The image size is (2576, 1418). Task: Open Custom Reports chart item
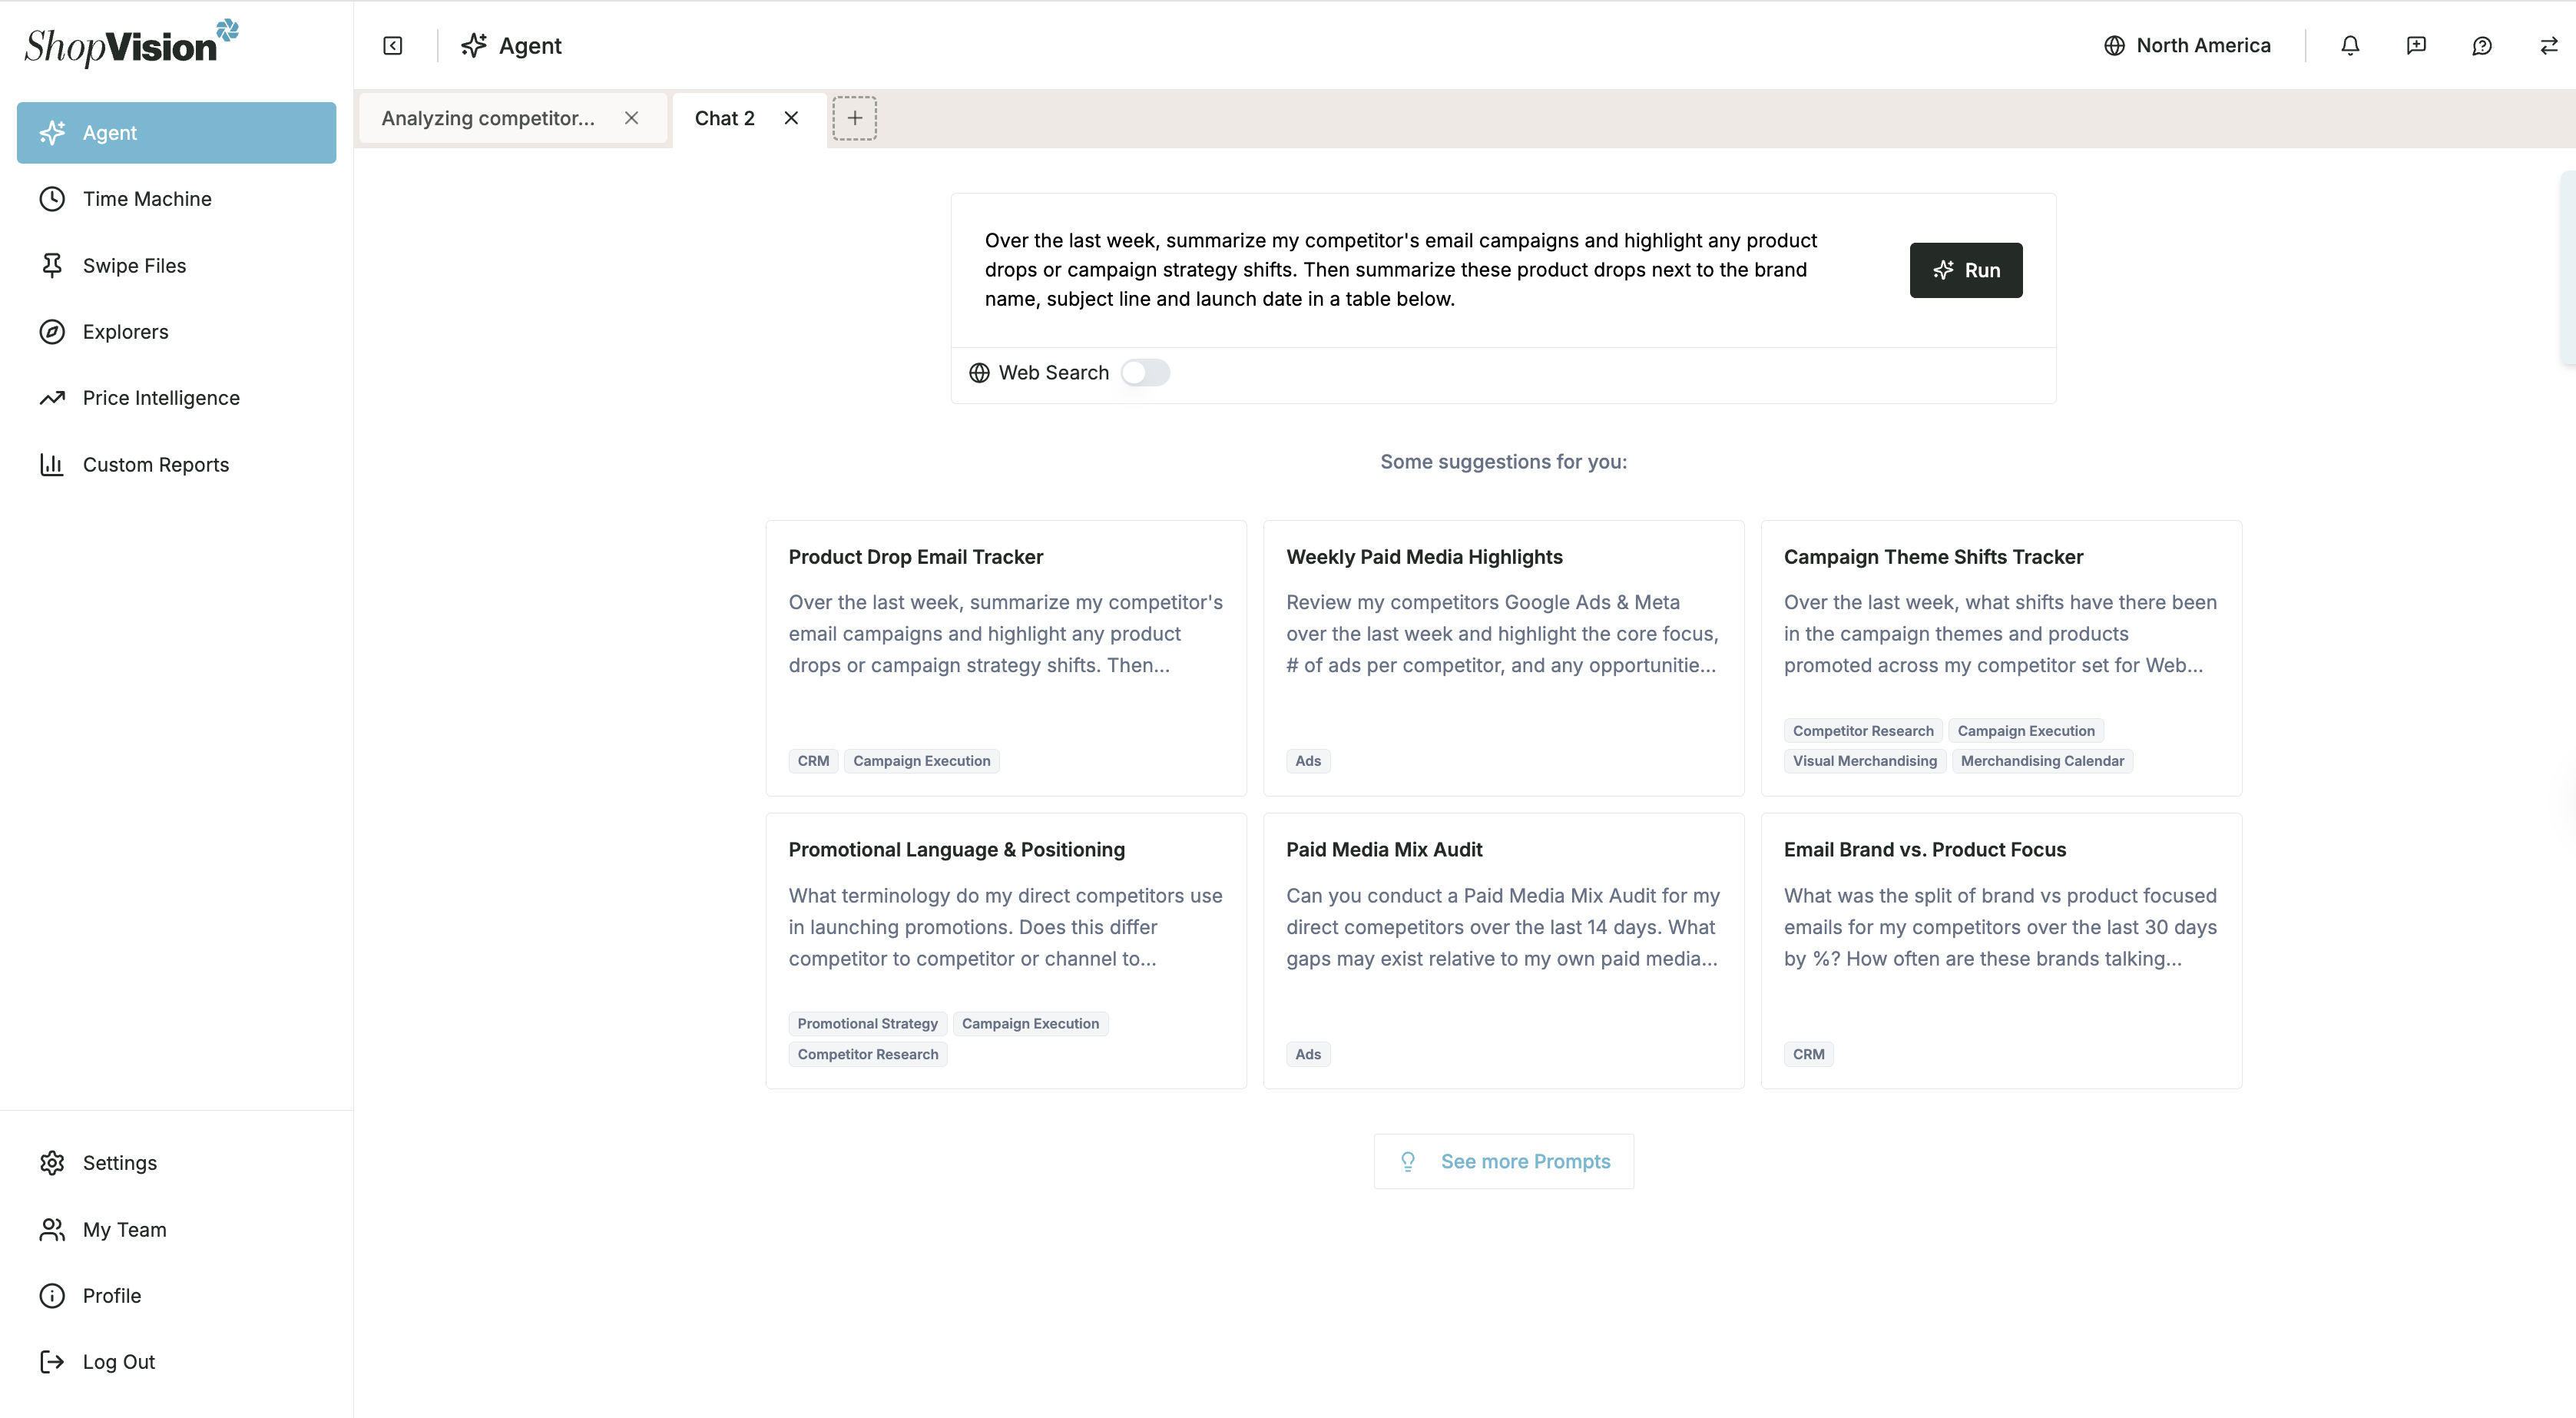click(155, 464)
